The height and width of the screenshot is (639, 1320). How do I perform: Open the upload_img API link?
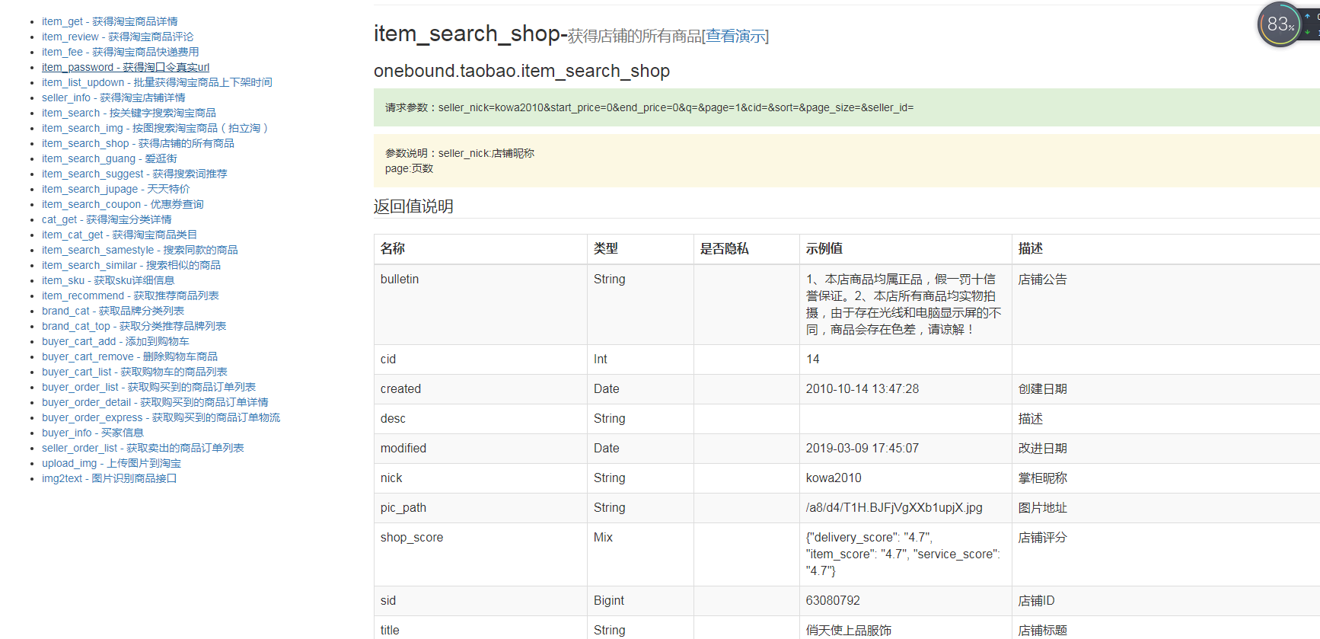(x=111, y=463)
